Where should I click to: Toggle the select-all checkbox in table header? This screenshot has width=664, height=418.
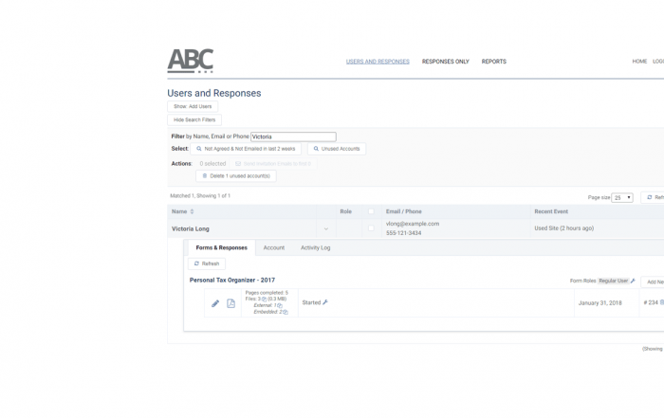point(371,212)
